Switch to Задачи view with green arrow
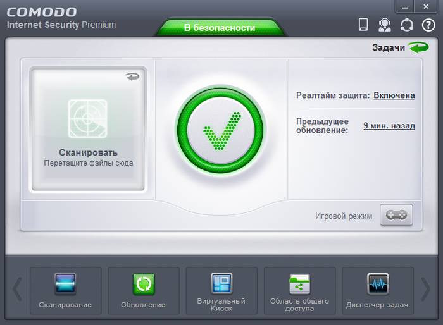Image resolution: width=443 pixels, height=325 pixels. 418,47
